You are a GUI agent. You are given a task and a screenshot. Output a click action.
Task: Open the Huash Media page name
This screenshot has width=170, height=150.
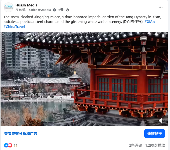(26, 5)
